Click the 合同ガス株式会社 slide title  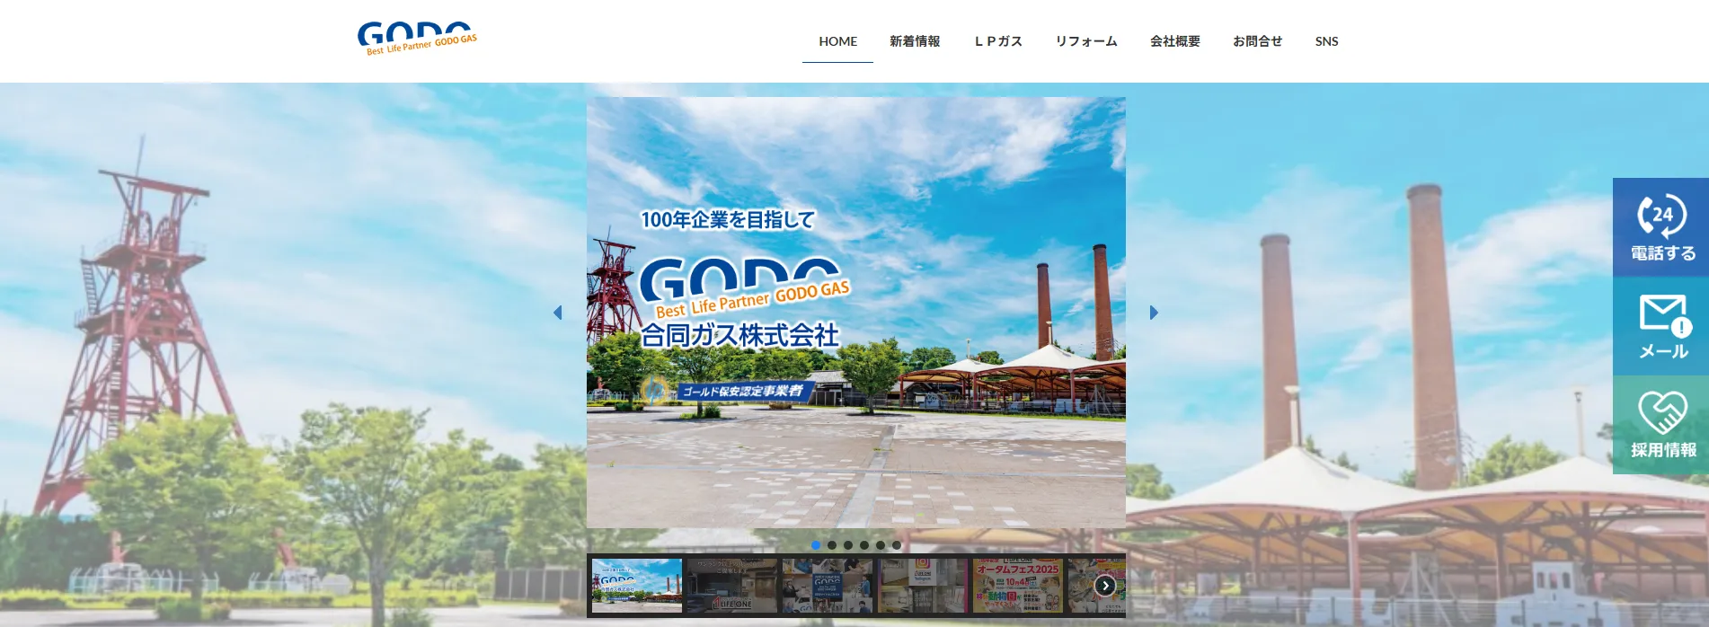[739, 335]
